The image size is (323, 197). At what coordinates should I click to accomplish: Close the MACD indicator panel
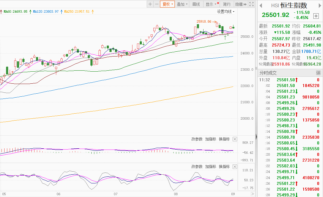click(x=235, y=139)
